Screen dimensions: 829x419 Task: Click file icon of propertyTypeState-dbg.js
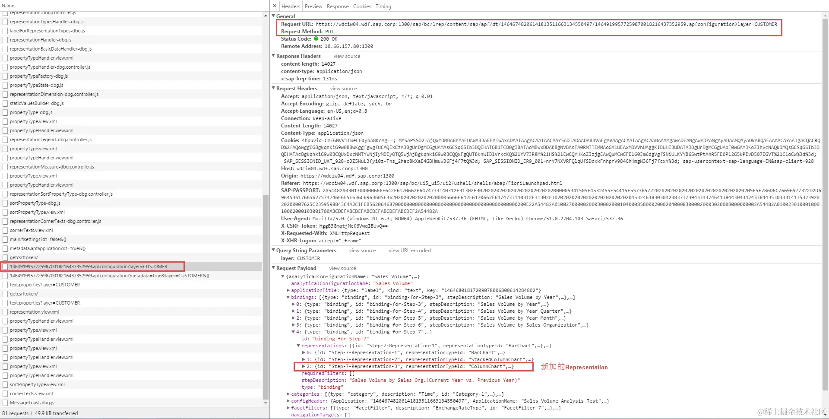pyautogui.click(x=5, y=85)
